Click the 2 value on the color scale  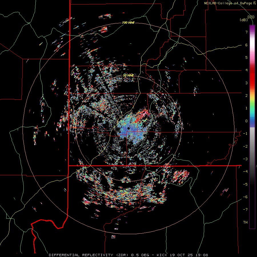tap(246, 96)
